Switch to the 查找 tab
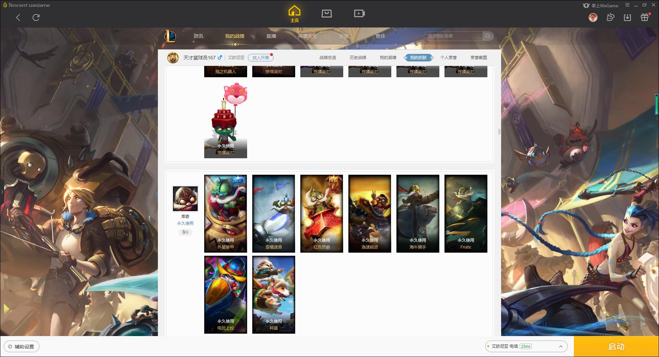The height and width of the screenshot is (357, 659). (x=380, y=36)
